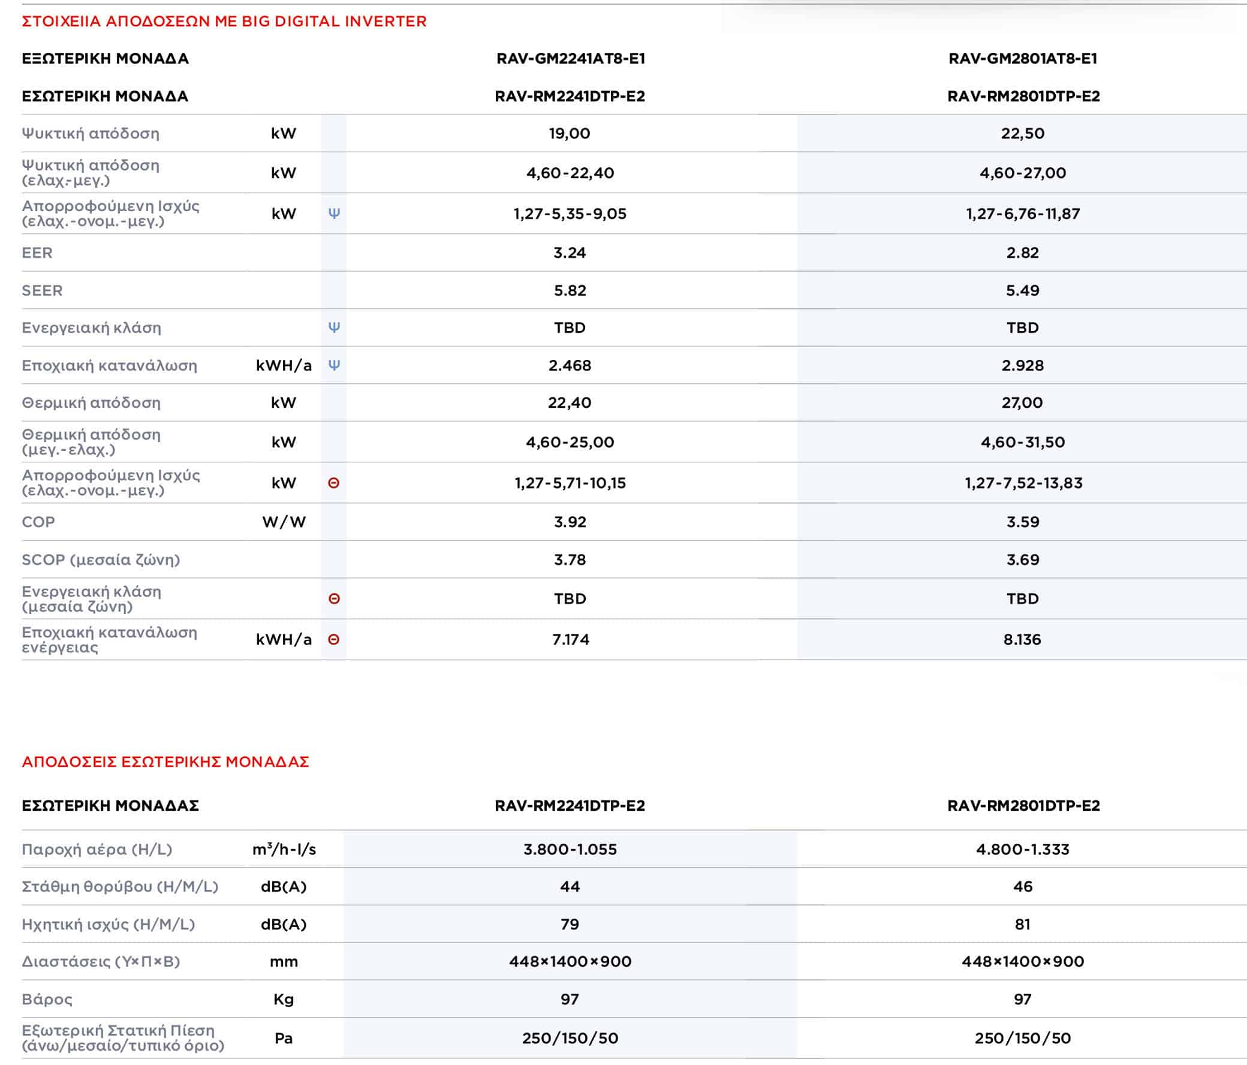Screen dimensions: 1247x1065
Task: Click the EER value 3.24
Action: click(x=570, y=252)
